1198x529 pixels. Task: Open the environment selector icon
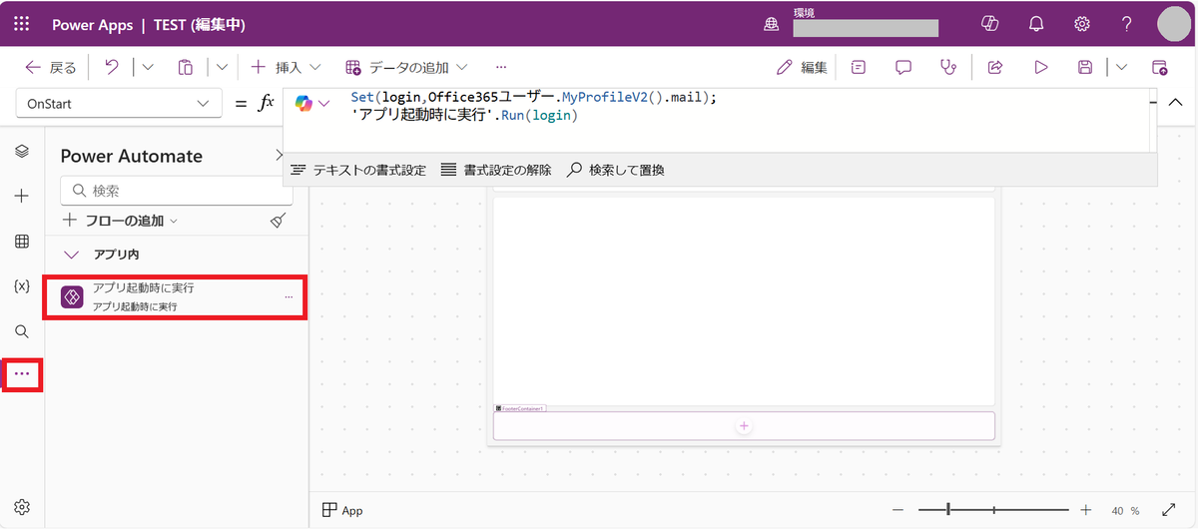[x=771, y=24]
